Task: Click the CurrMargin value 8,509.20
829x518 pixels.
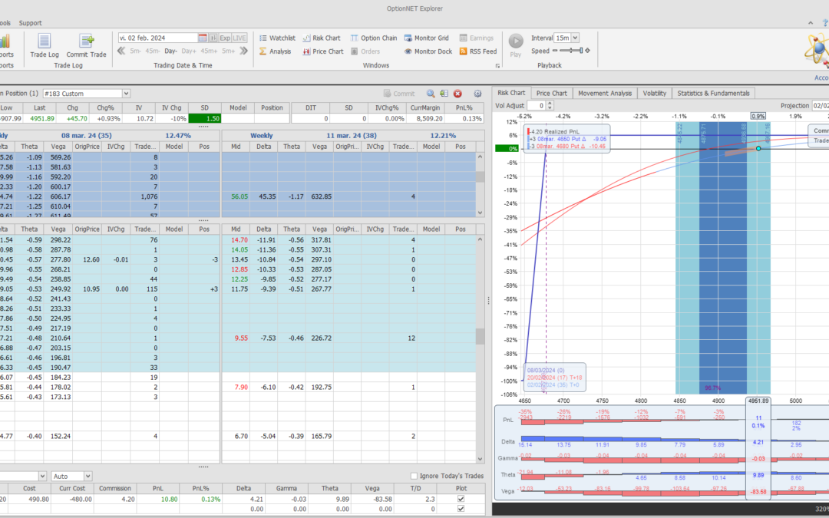Action: point(425,118)
